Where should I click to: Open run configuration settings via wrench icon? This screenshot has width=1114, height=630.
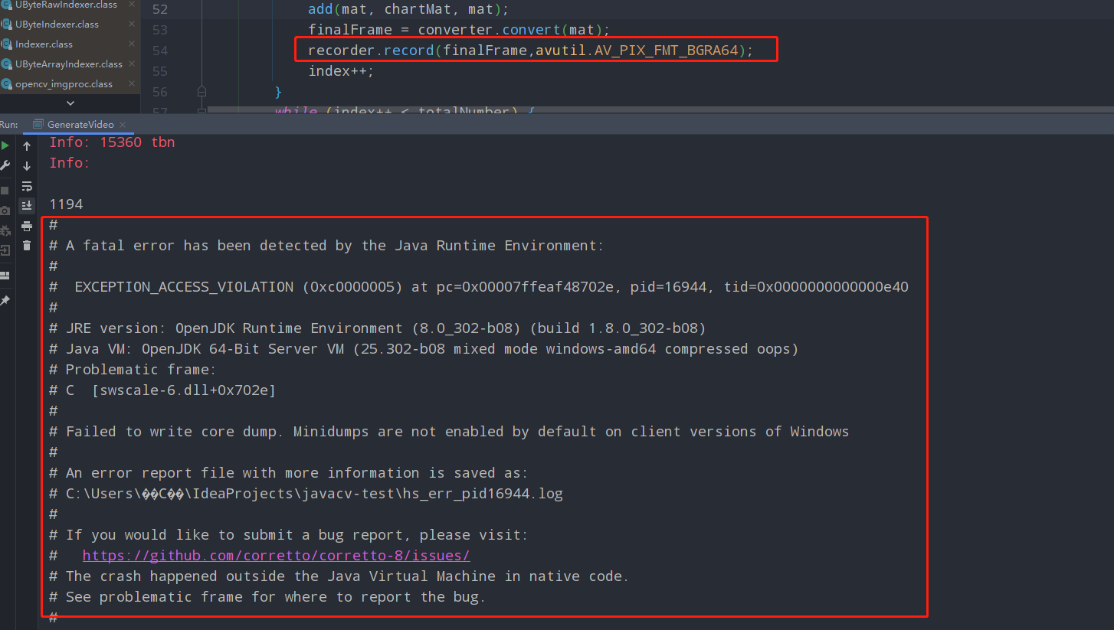5,165
